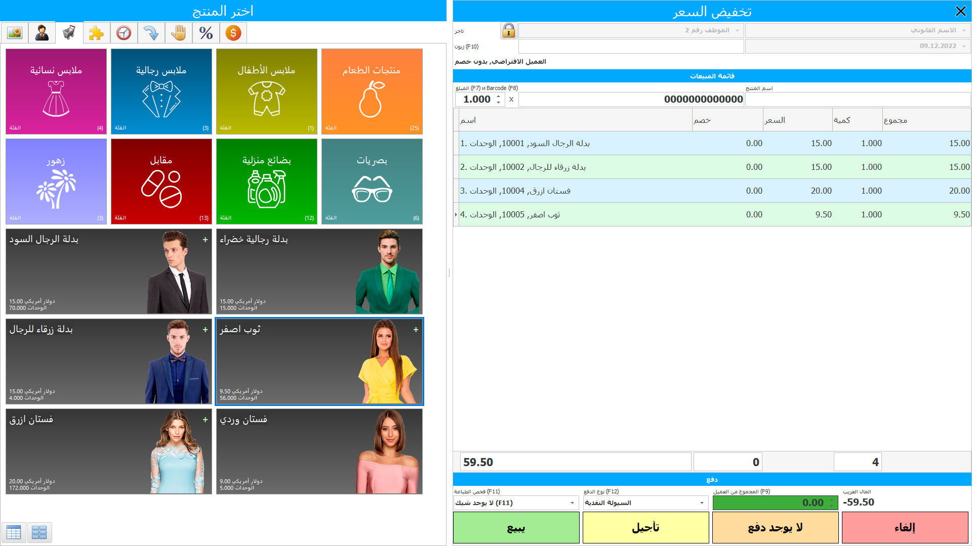
Task: Click the dollar coin payment icon
Action: pos(233,32)
